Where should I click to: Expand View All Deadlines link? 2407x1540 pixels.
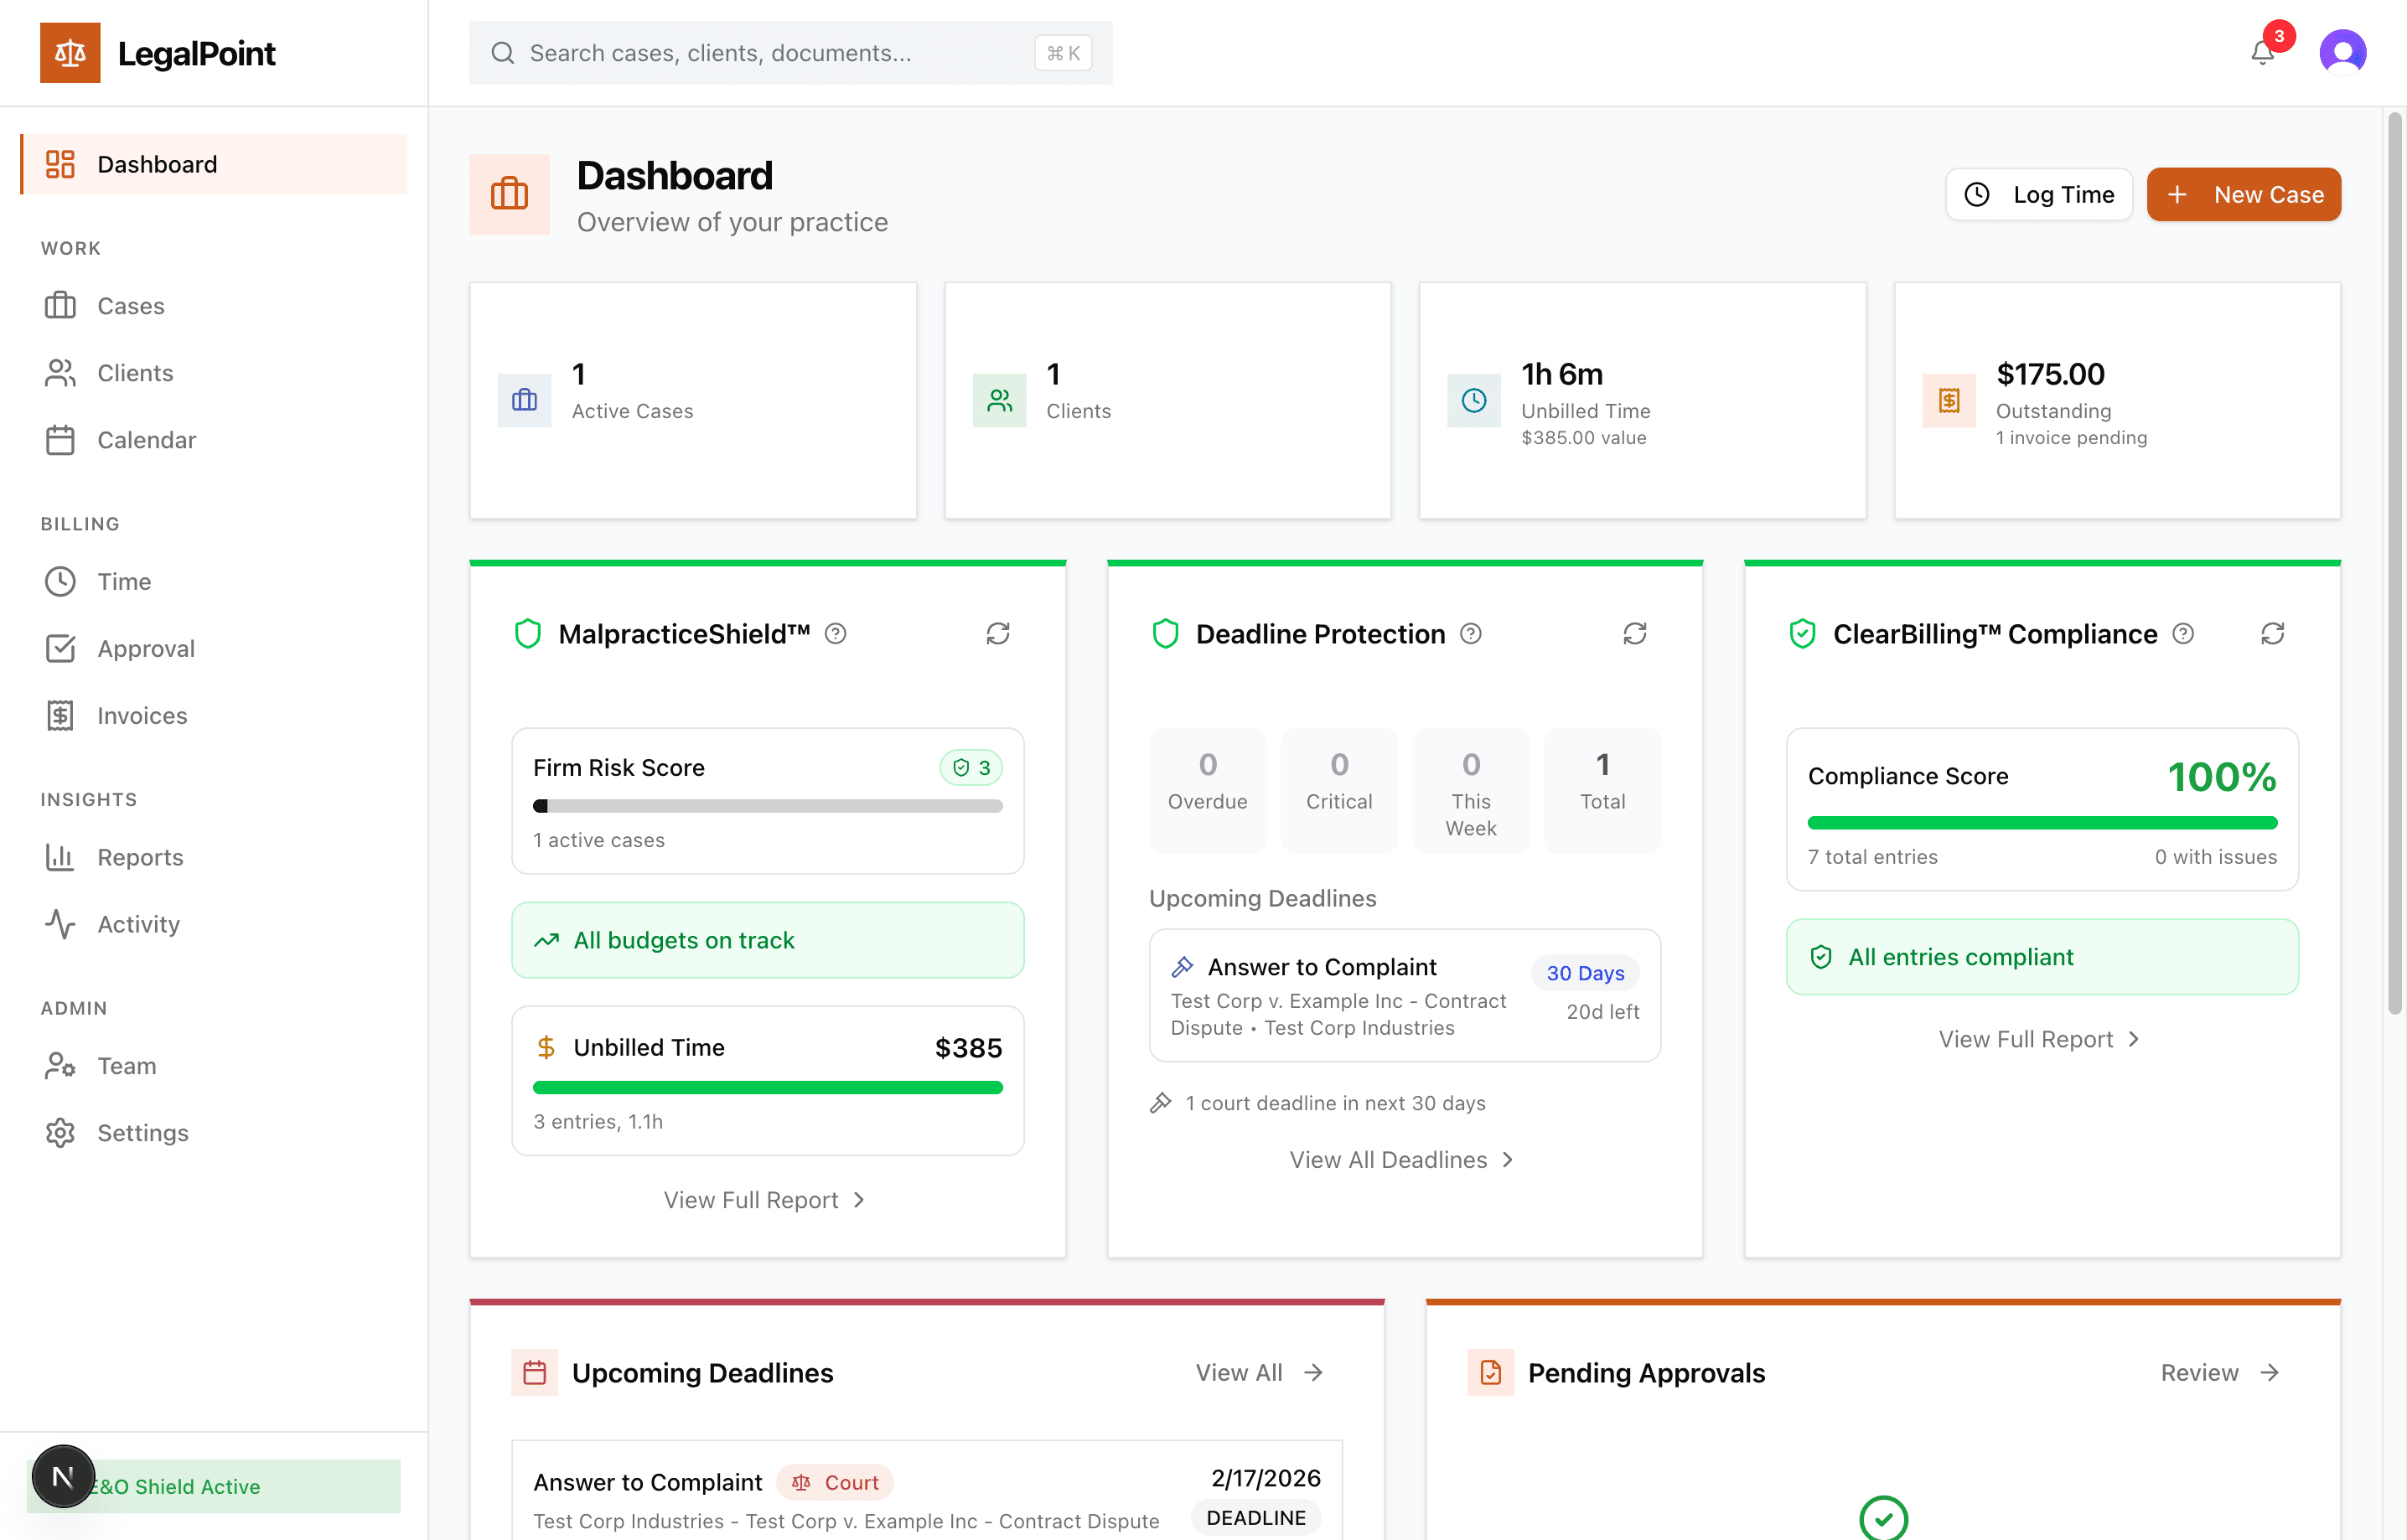1402,1159
